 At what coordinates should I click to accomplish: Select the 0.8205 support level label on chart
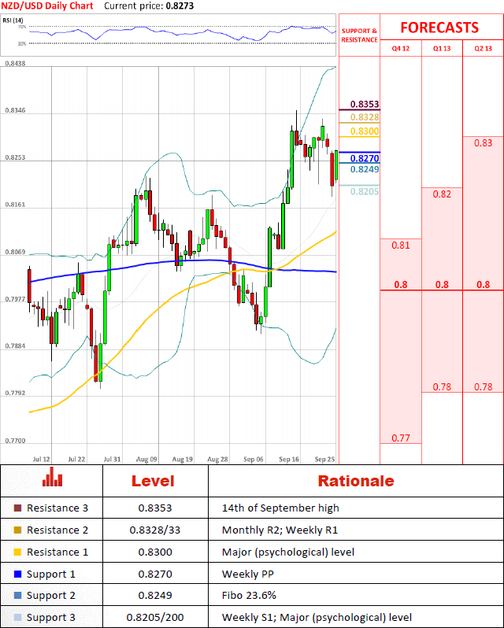click(x=364, y=191)
